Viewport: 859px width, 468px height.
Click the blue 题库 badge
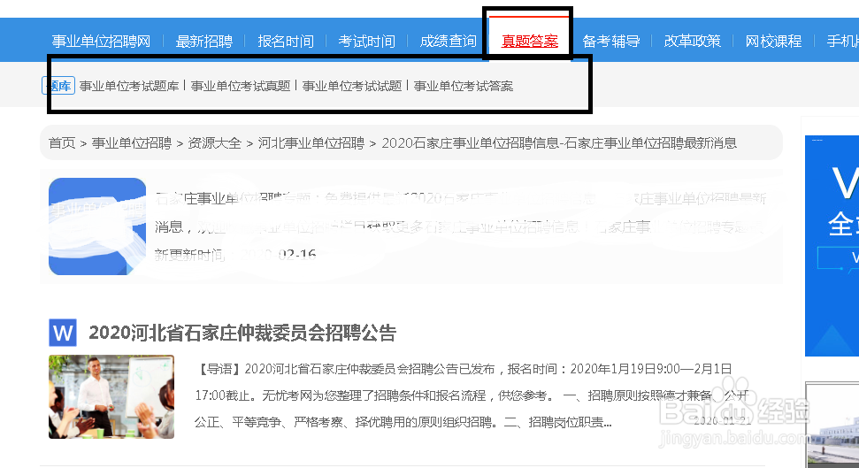(58, 86)
